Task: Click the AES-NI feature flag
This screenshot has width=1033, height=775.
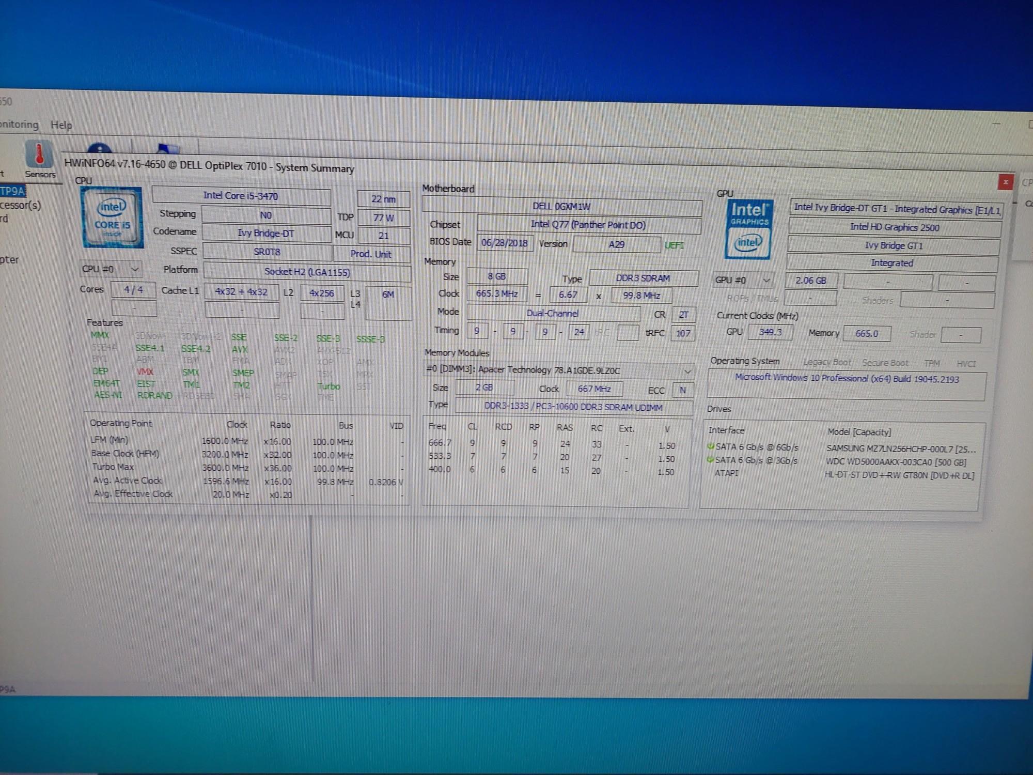Action: 108,395
